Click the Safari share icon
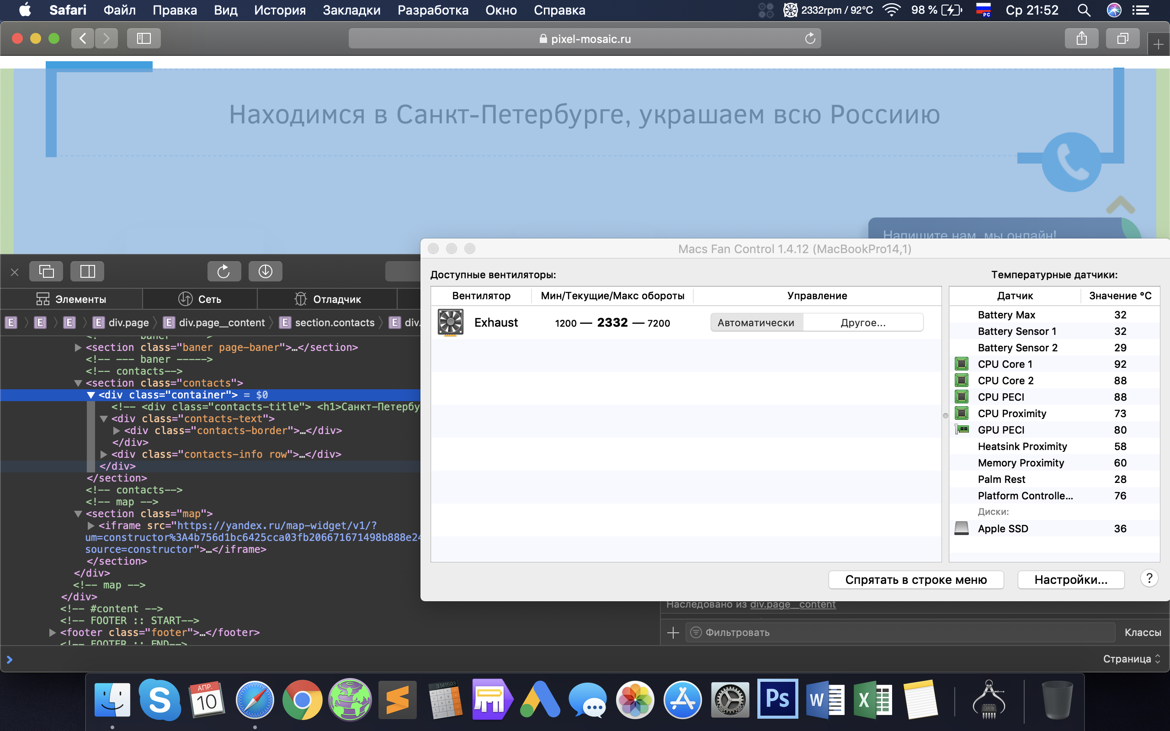 [x=1081, y=38]
